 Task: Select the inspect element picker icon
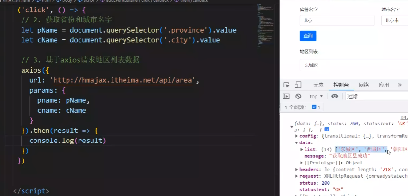click(x=286, y=85)
